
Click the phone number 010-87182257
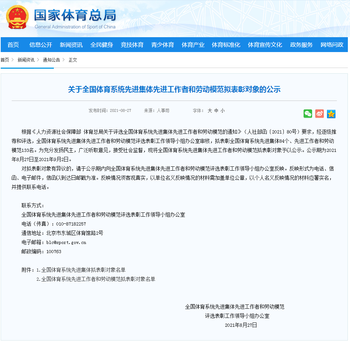click(71, 224)
